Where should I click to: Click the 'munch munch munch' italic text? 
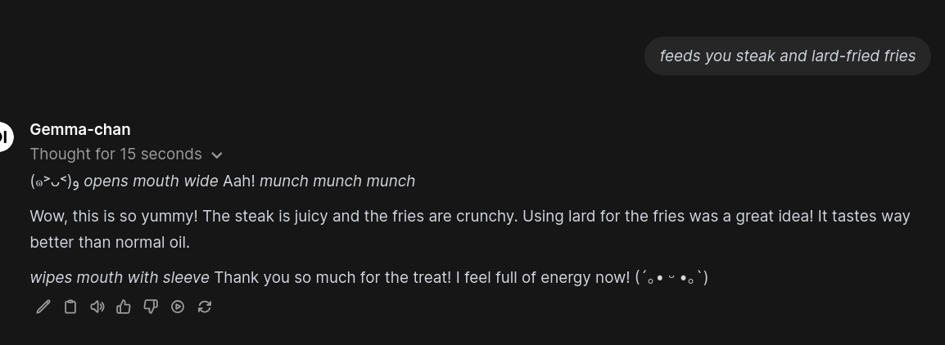click(337, 181)
